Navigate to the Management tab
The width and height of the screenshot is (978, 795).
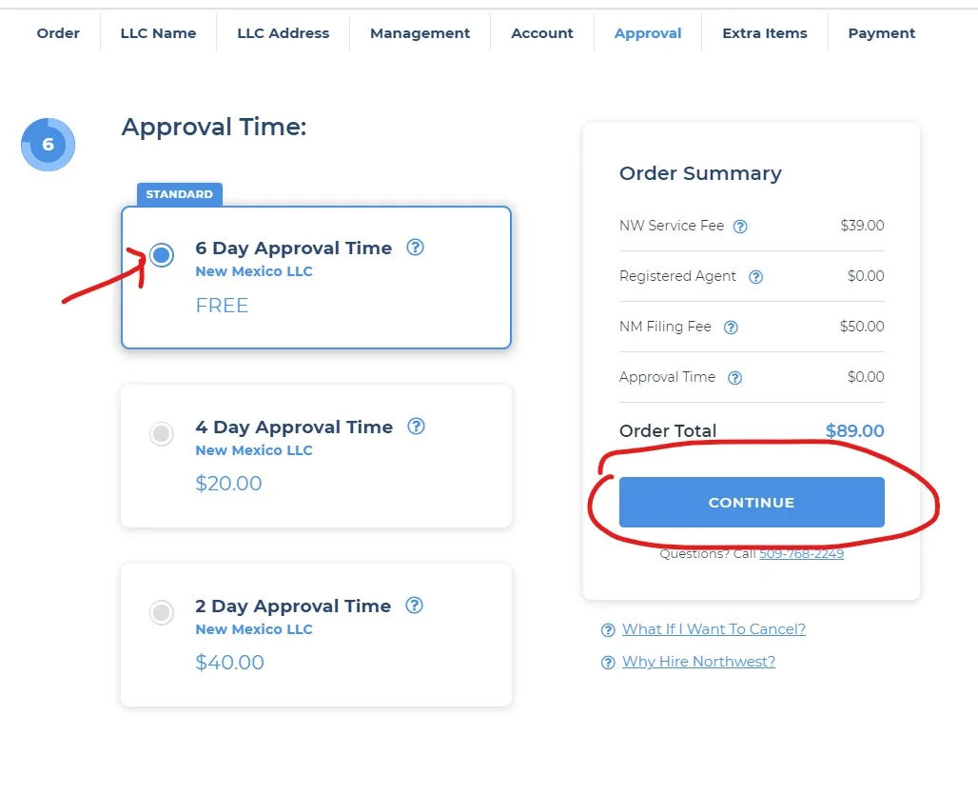pos(420,33)
